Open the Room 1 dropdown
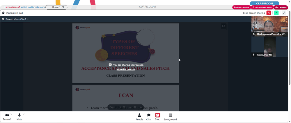Screen dimensions: 291x123 (x=56, y=7)
